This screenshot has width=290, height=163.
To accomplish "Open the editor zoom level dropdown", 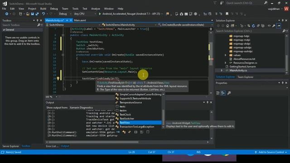I will (x=56, y=97).
